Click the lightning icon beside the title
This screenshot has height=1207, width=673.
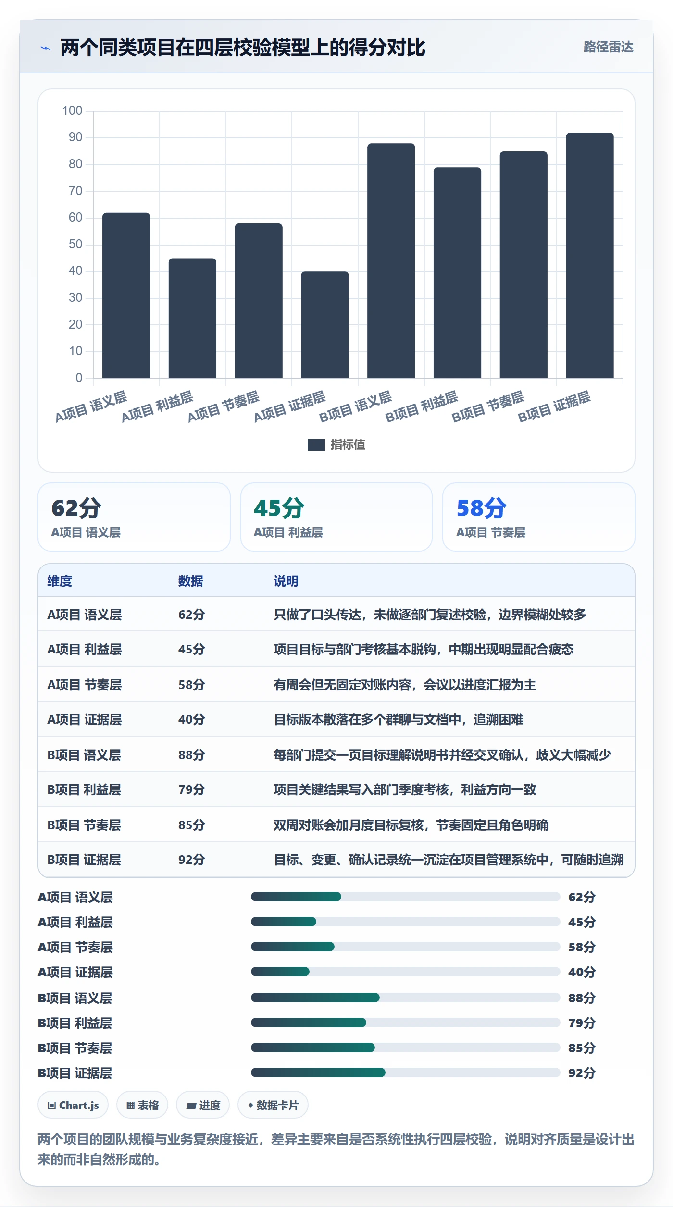pos(46,48)
